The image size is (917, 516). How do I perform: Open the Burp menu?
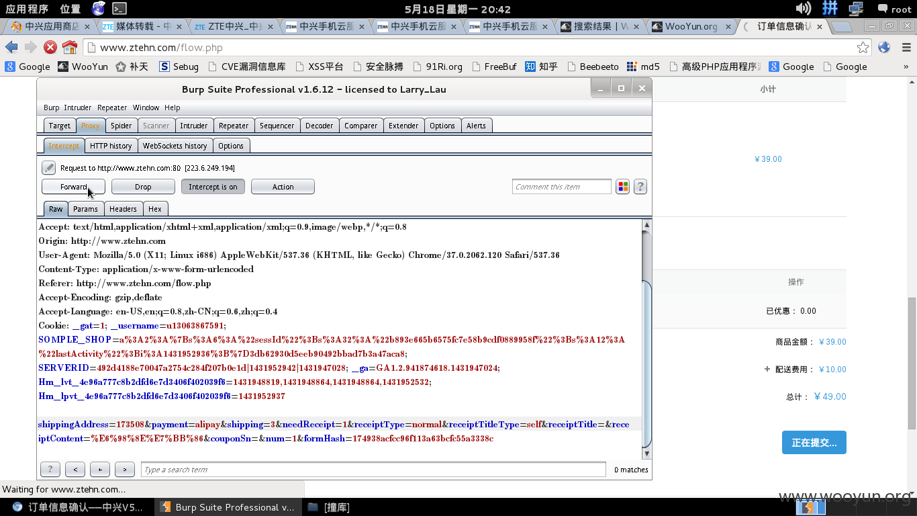pyautogui.click(x=51, y=107)
